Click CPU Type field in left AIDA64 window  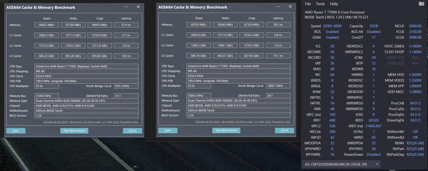87,66
